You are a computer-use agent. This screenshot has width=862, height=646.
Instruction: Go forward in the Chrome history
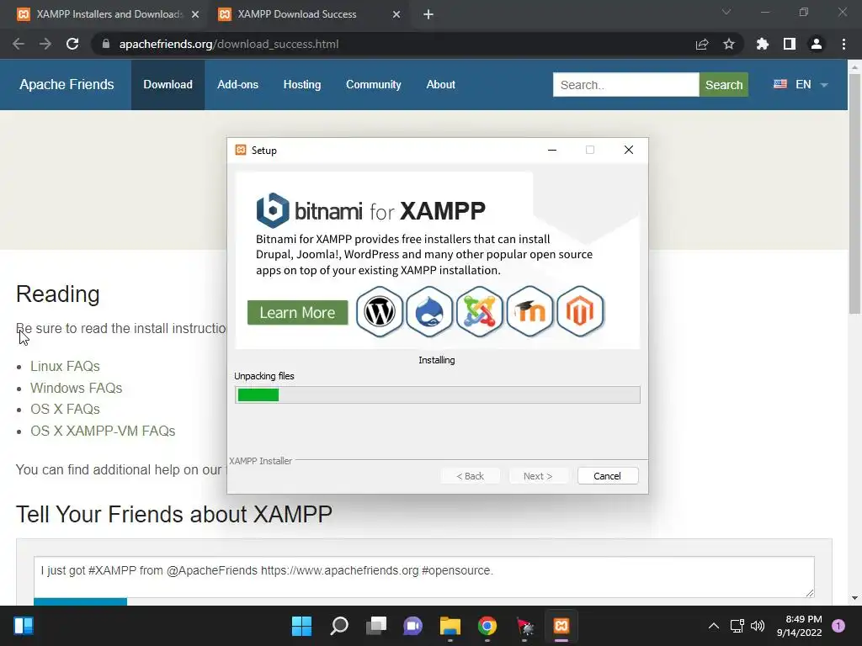click(45, 44)
